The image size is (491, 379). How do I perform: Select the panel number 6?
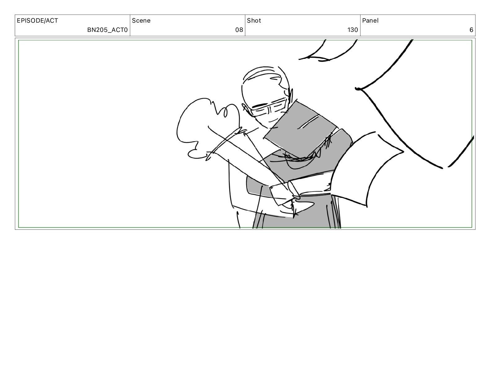tap(471, 30)
